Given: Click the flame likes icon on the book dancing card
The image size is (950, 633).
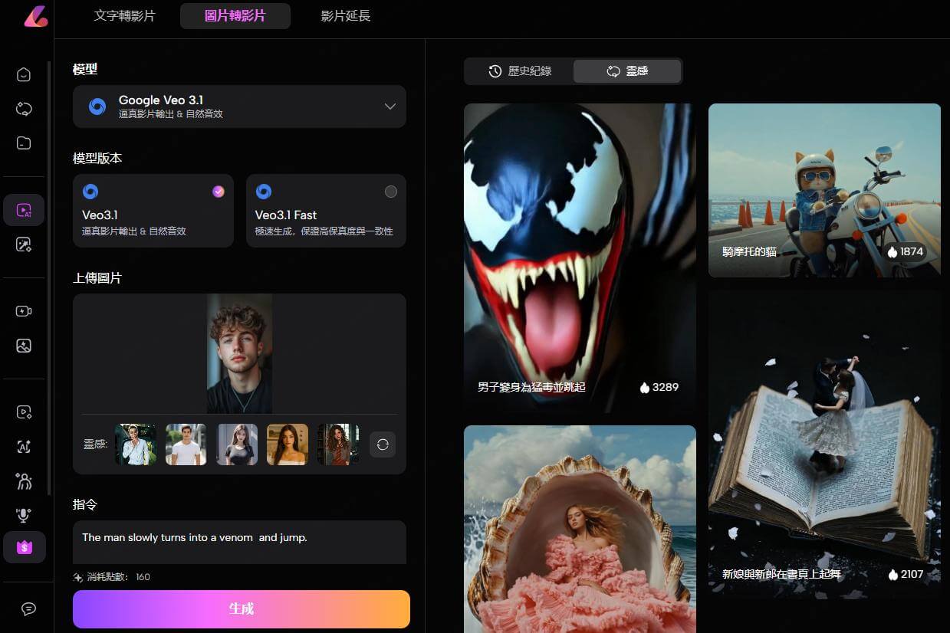Looking at the screenshot, I should (x=892, y=574).
